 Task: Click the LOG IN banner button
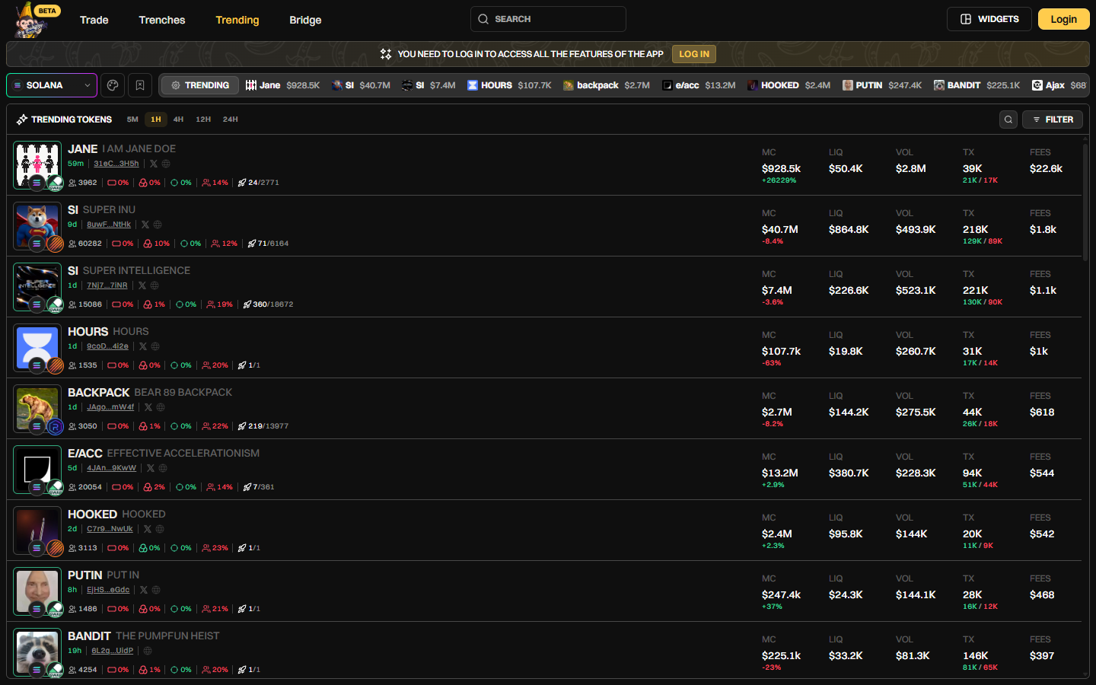pyautogui.click(x=694, y=54)
